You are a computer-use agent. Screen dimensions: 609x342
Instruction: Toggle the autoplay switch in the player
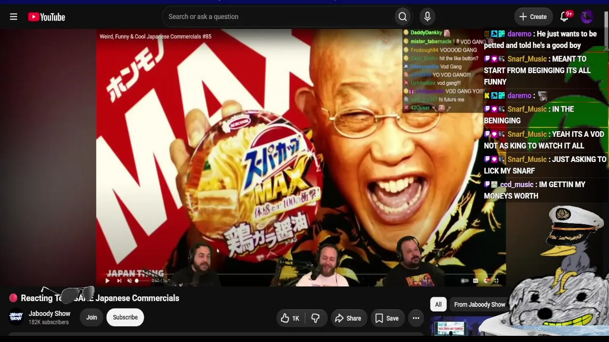465,281
